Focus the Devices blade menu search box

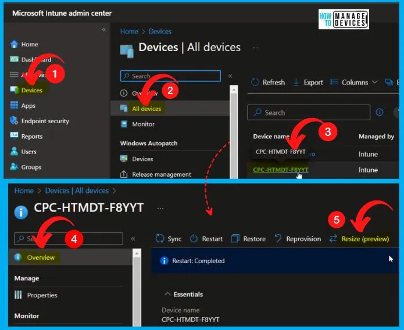[x=170, y=76]
